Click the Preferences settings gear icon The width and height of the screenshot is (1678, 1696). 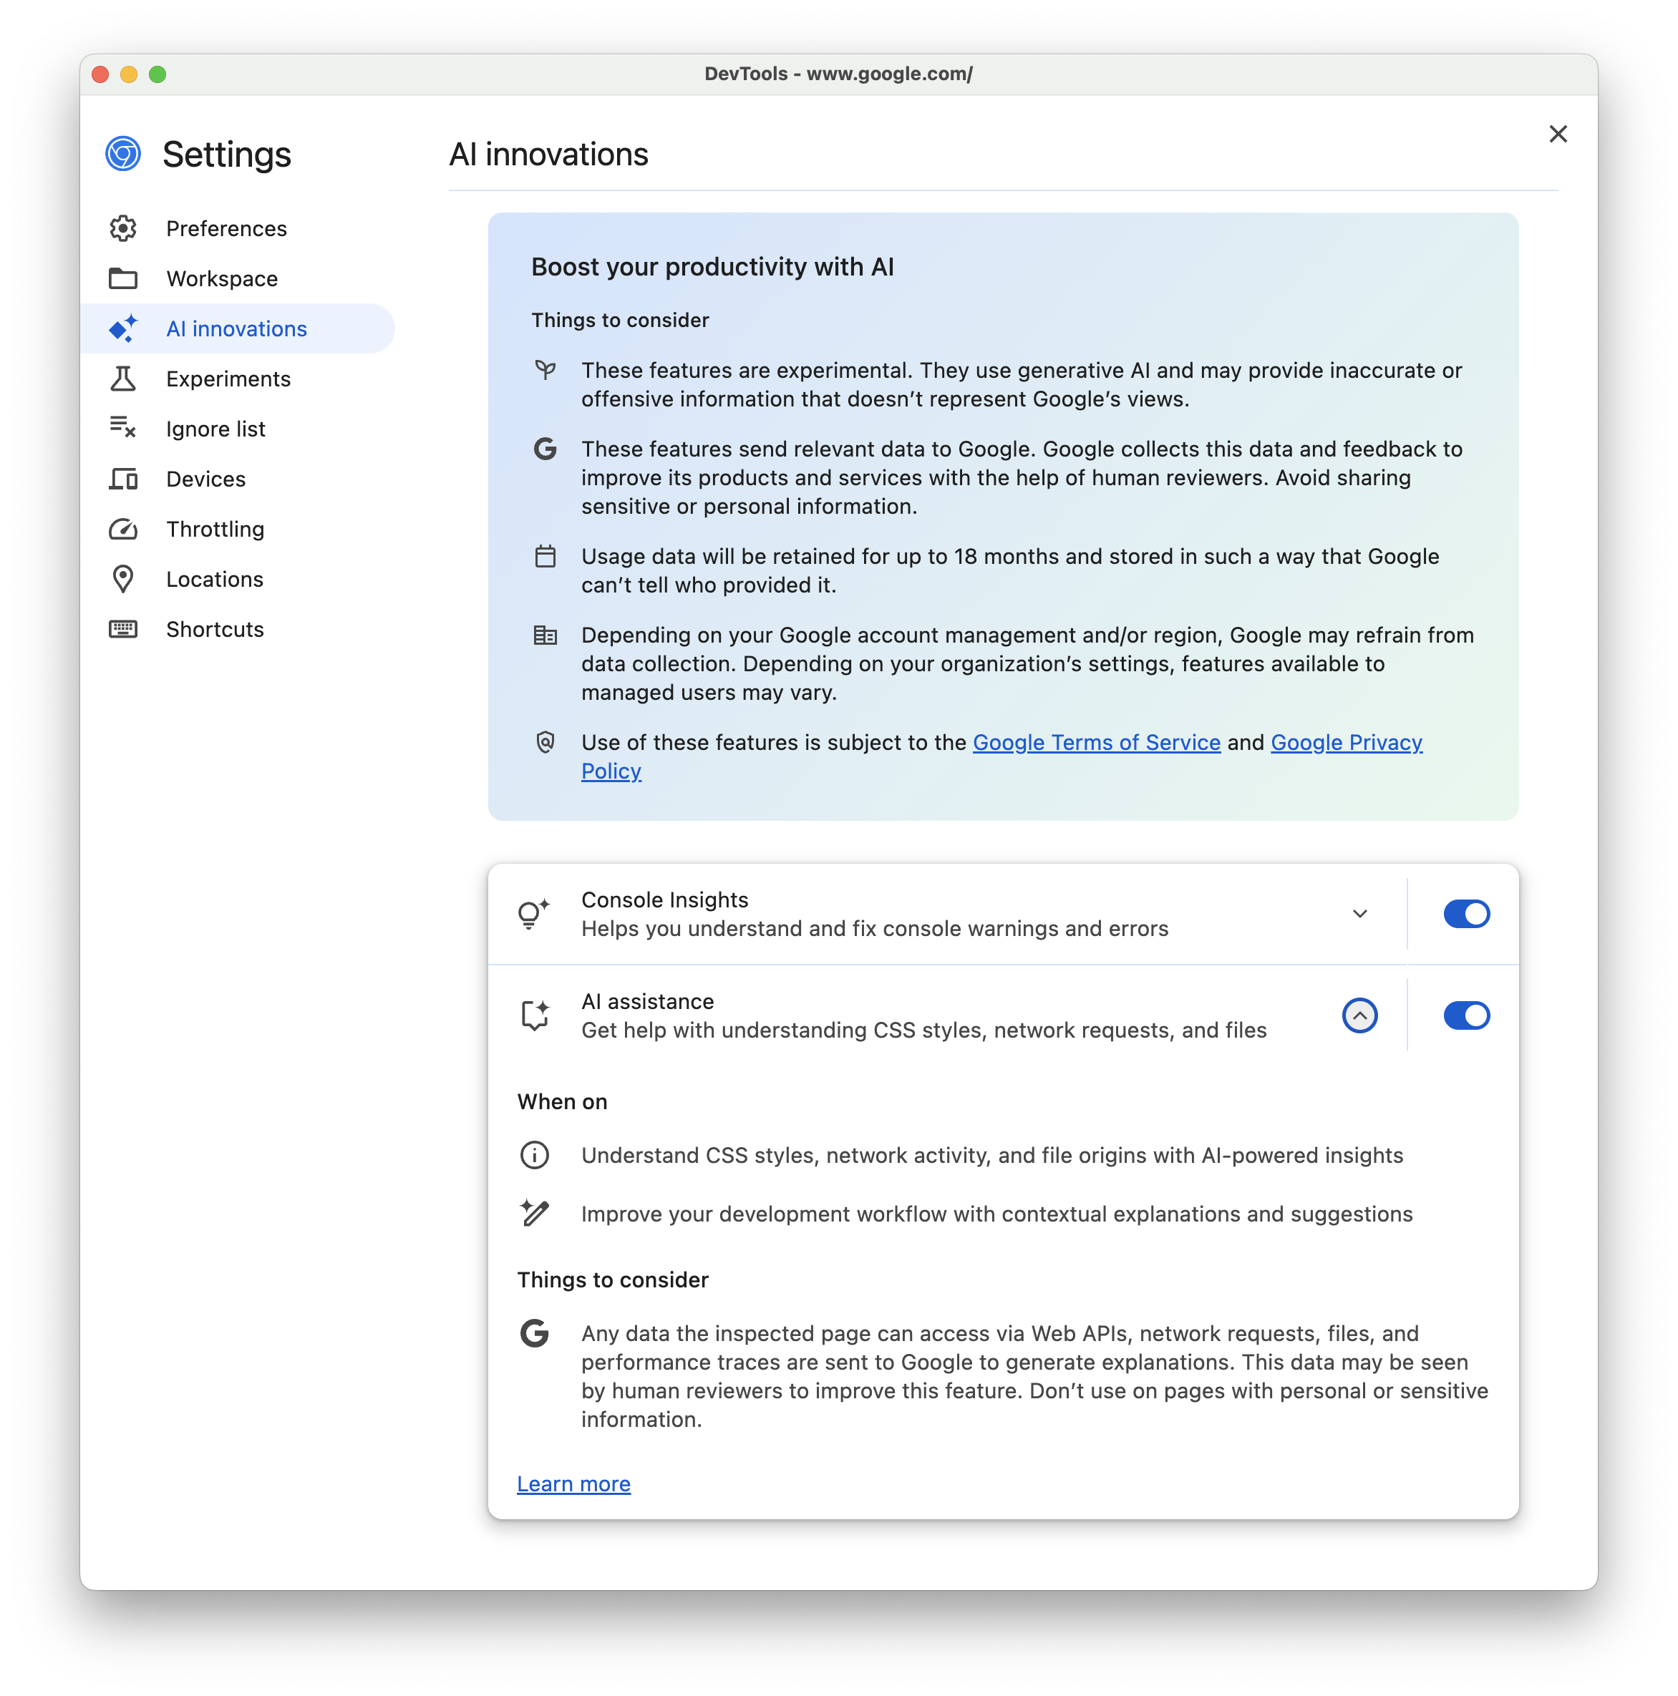pyautogui.click(x=123, y=228)
